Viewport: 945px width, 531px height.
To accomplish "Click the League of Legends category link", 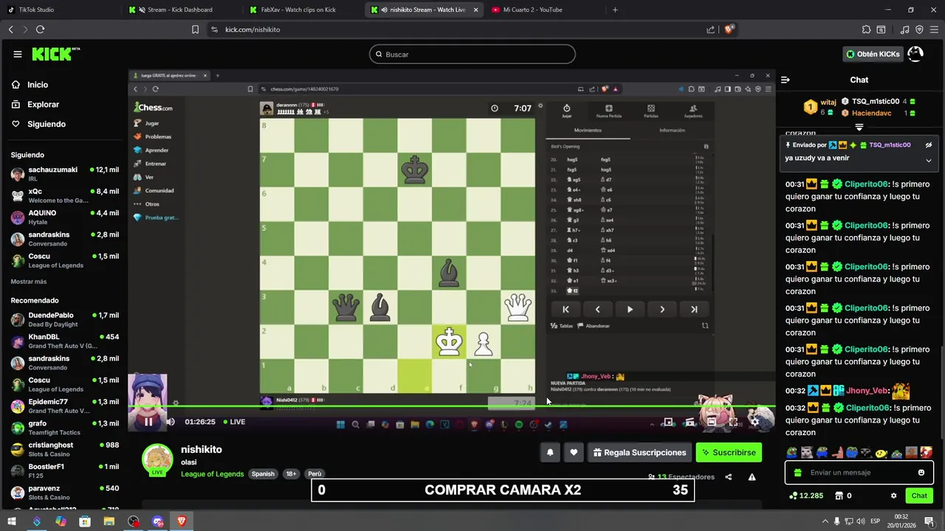I will click(x=212, y=474).
